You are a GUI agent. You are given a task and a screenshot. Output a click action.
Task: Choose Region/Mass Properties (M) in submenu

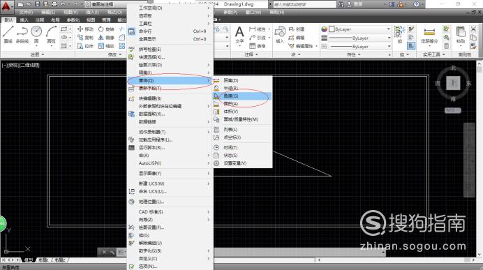[242, 119]
